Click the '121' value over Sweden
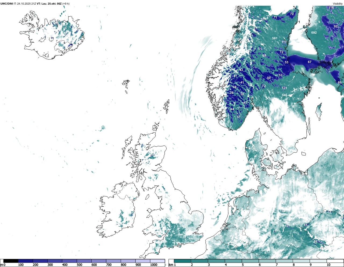This screenshot has height=267, width=344. point(284,88)
